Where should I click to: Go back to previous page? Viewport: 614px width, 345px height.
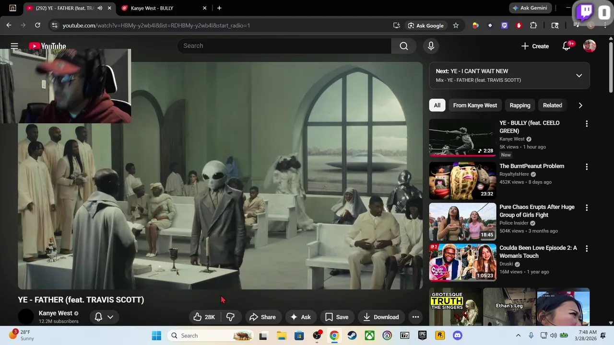click(9, 25)
